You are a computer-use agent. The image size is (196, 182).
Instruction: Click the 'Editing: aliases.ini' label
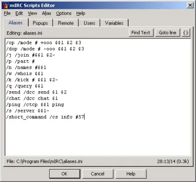pos(24,33)
